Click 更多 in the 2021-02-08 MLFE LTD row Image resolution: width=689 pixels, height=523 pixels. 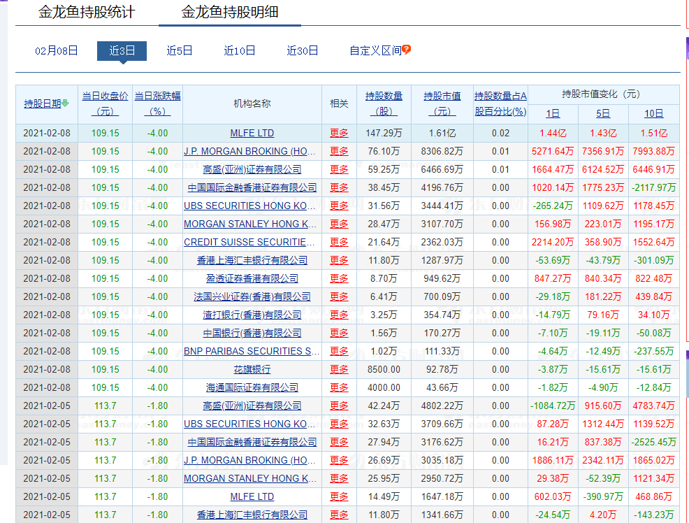339,133
